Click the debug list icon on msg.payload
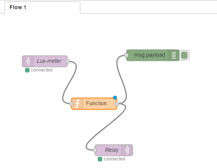This screenshot has height=168, width=217. (x=174, y=55)
